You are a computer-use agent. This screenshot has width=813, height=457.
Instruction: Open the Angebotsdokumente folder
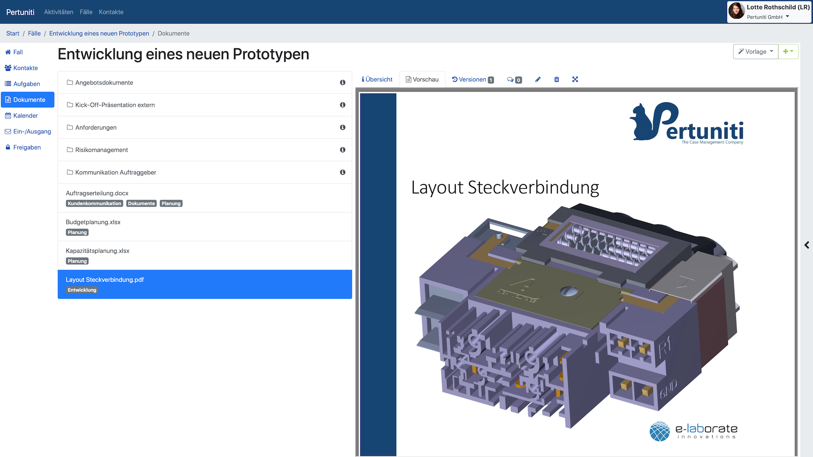205,83
